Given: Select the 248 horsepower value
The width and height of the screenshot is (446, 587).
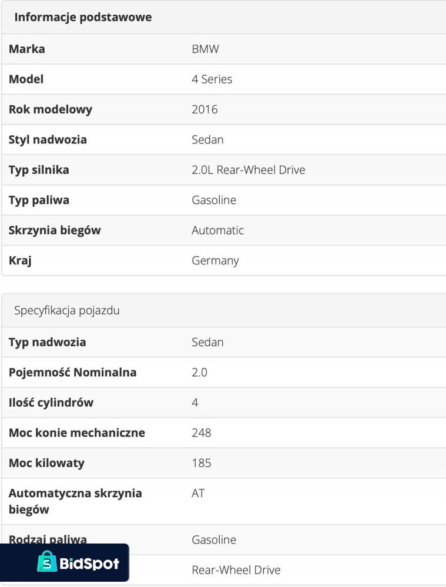Looking at the screenshot, I should (201, 432).
